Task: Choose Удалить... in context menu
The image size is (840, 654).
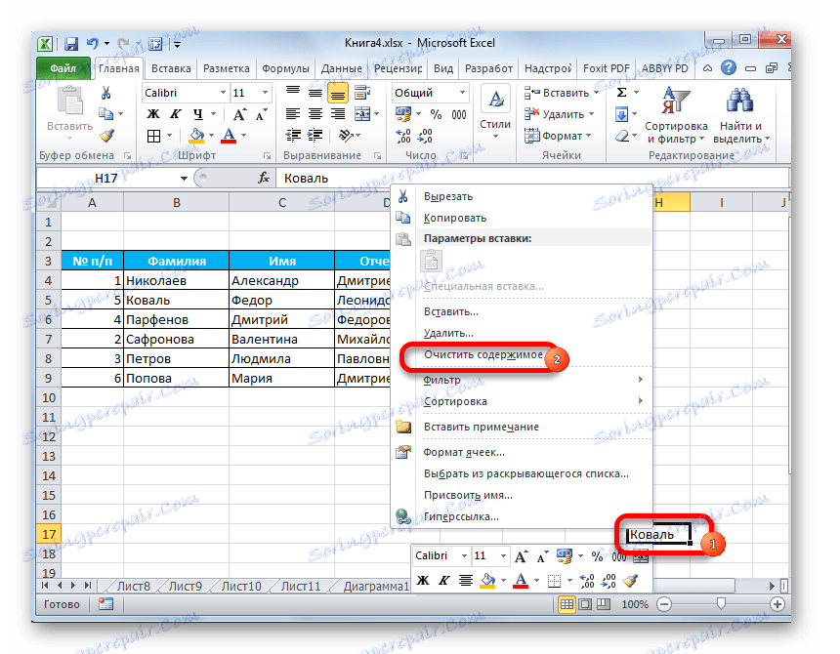Action: (448, 333)
